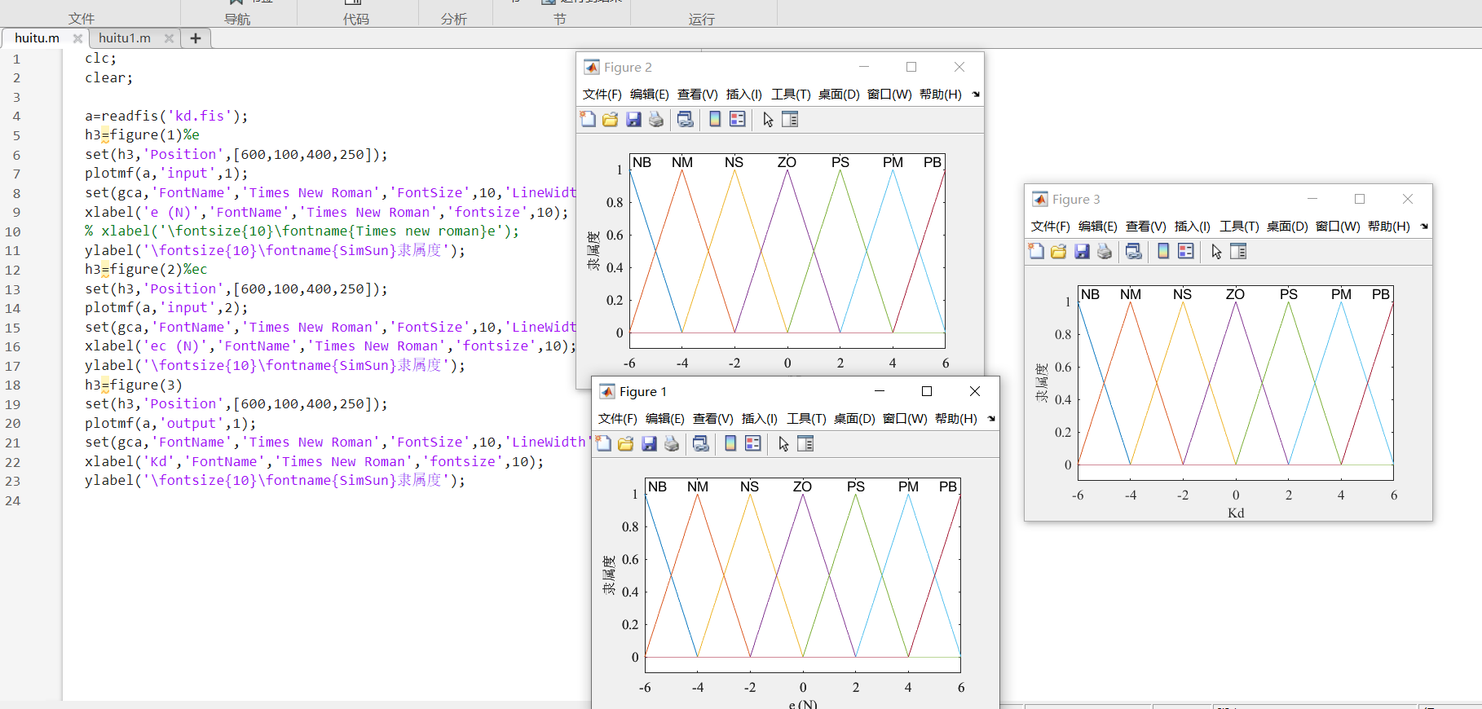Switch to the huitu1.m editor tab

(125, 38)
